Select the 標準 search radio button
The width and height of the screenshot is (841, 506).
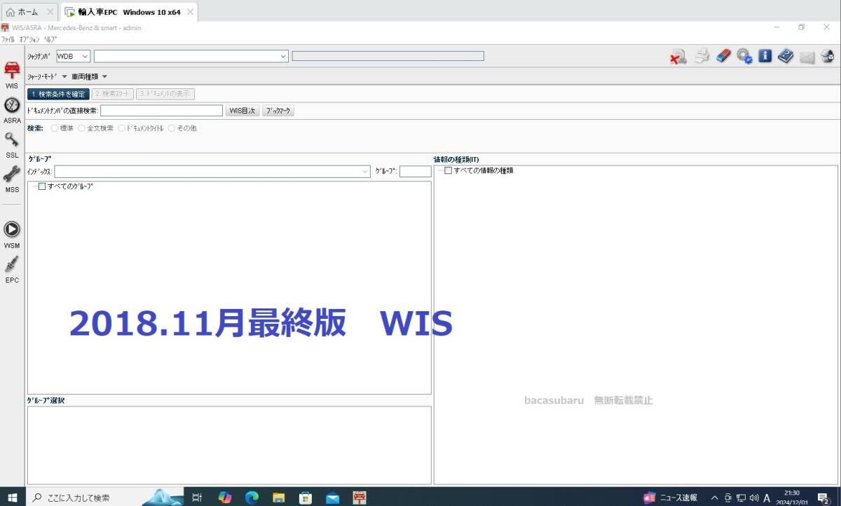point(55,128)
